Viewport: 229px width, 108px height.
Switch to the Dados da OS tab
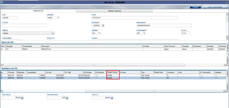39,11
